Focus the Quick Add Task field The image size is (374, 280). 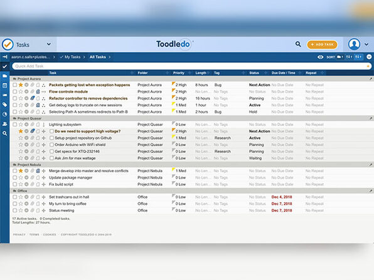point(191,66)
